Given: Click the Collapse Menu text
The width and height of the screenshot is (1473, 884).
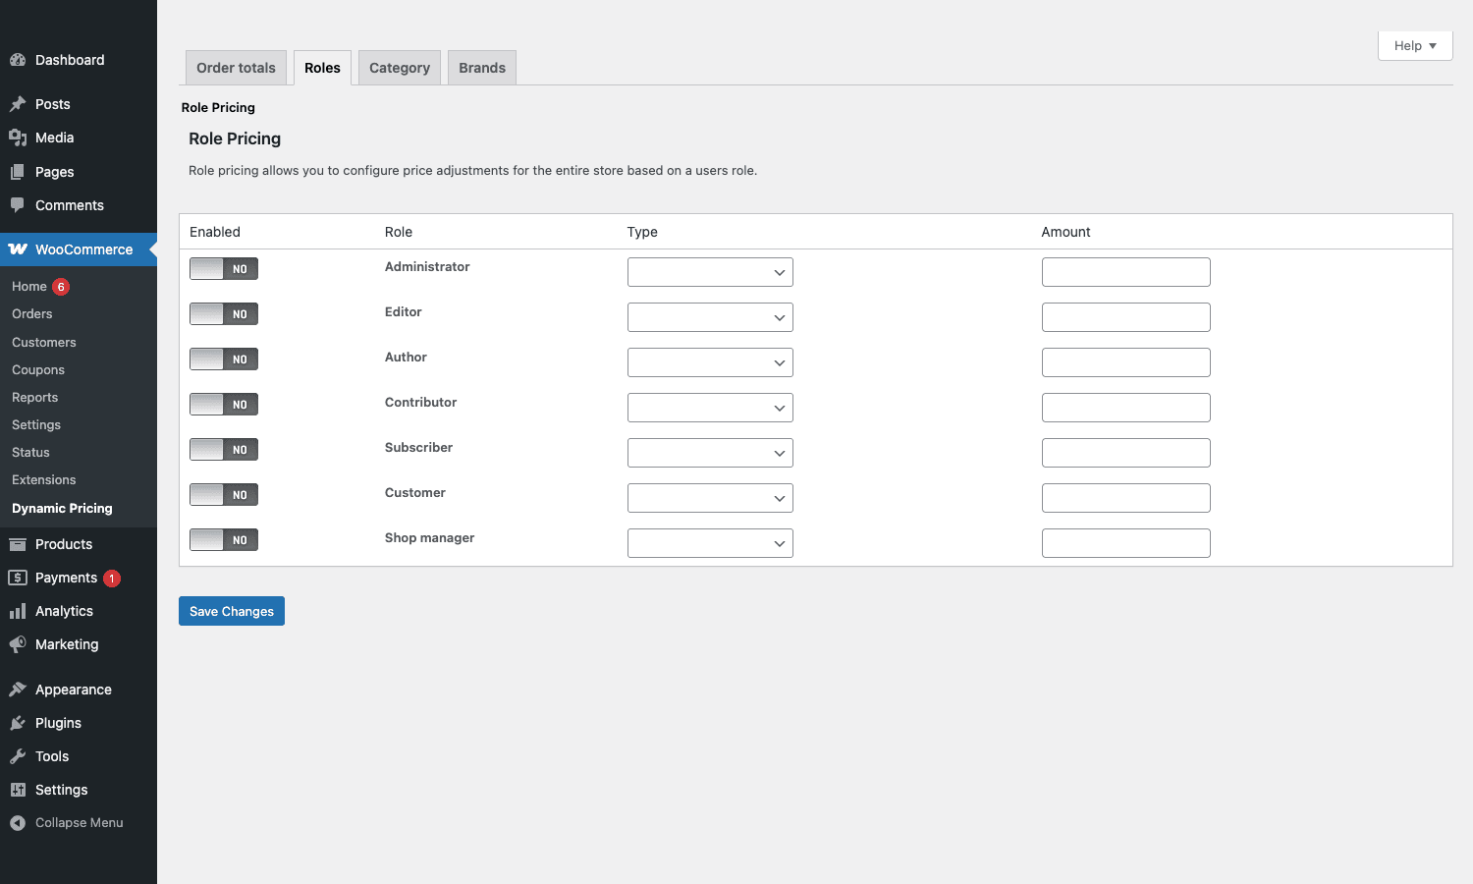Looking at the screenshot, I should pos(80,823).
